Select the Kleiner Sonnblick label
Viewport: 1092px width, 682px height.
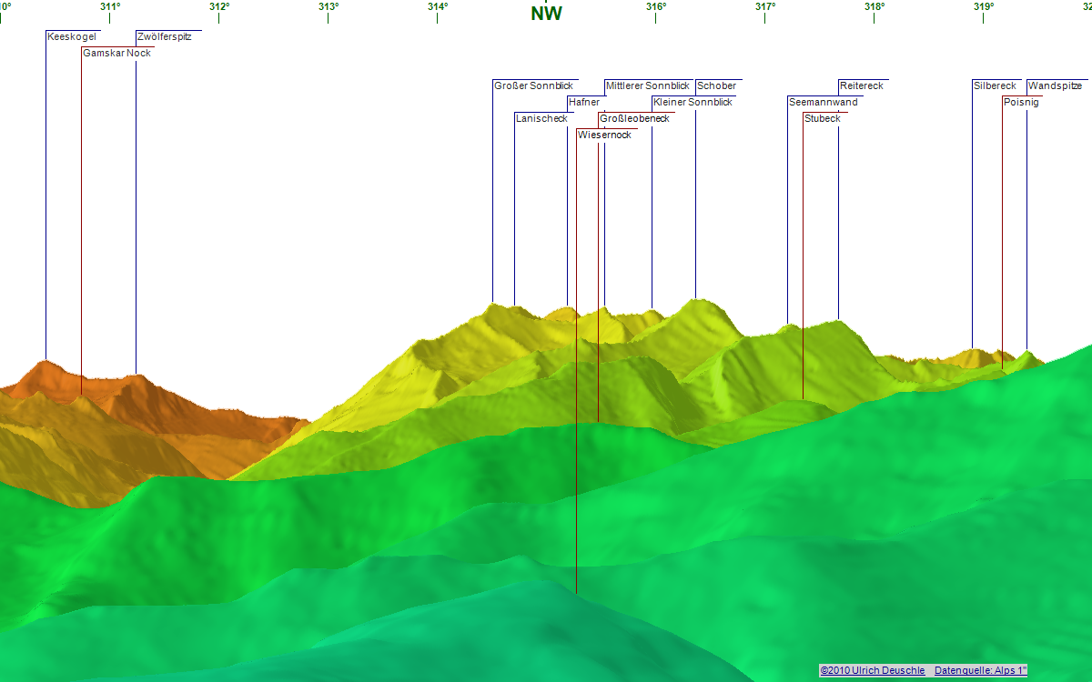[x=693, y=103]
